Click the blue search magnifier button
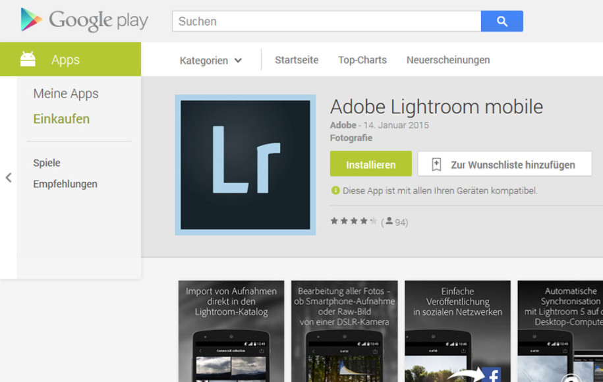This screenshot has height=382, width=603. pyautogui.click(x=502, y=21)
